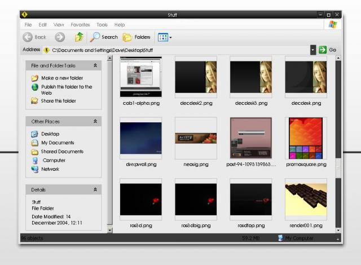Click task pane scrollbar down arrow

point(110,230)
